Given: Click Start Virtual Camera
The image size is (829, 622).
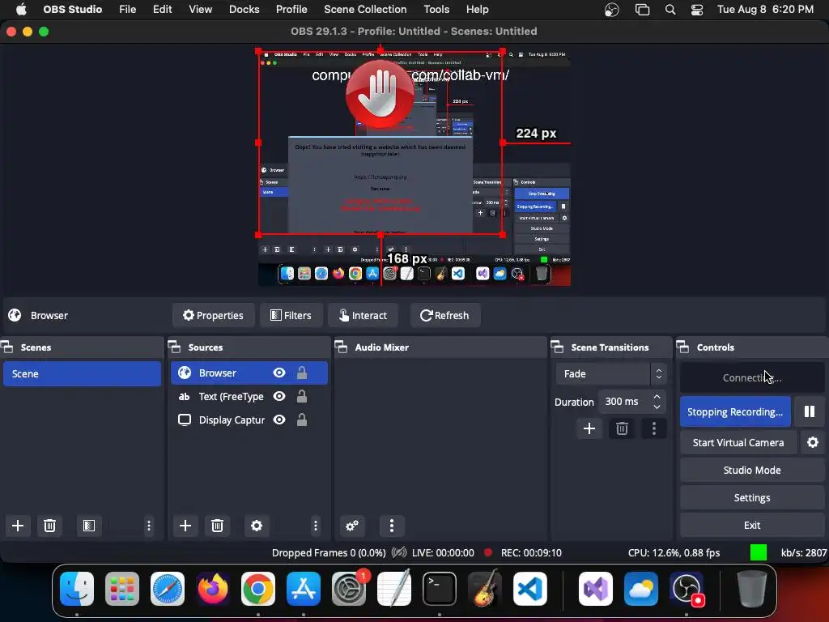Looking at the screenshot, I should pos(738,442).
